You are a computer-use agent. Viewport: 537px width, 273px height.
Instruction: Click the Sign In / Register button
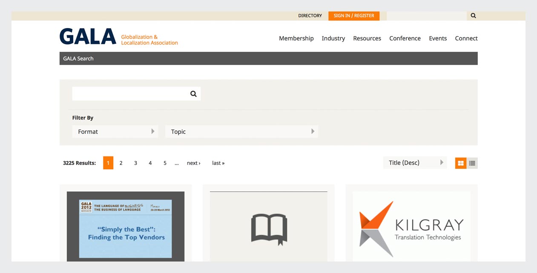pyautogui.click(x=354, y=16)
